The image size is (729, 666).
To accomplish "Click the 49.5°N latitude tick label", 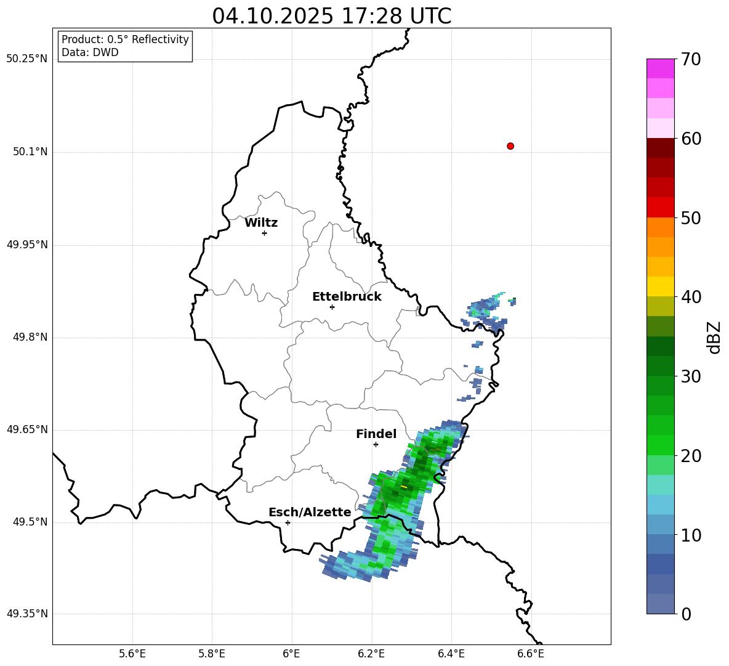I will click(x=30, y=522).
